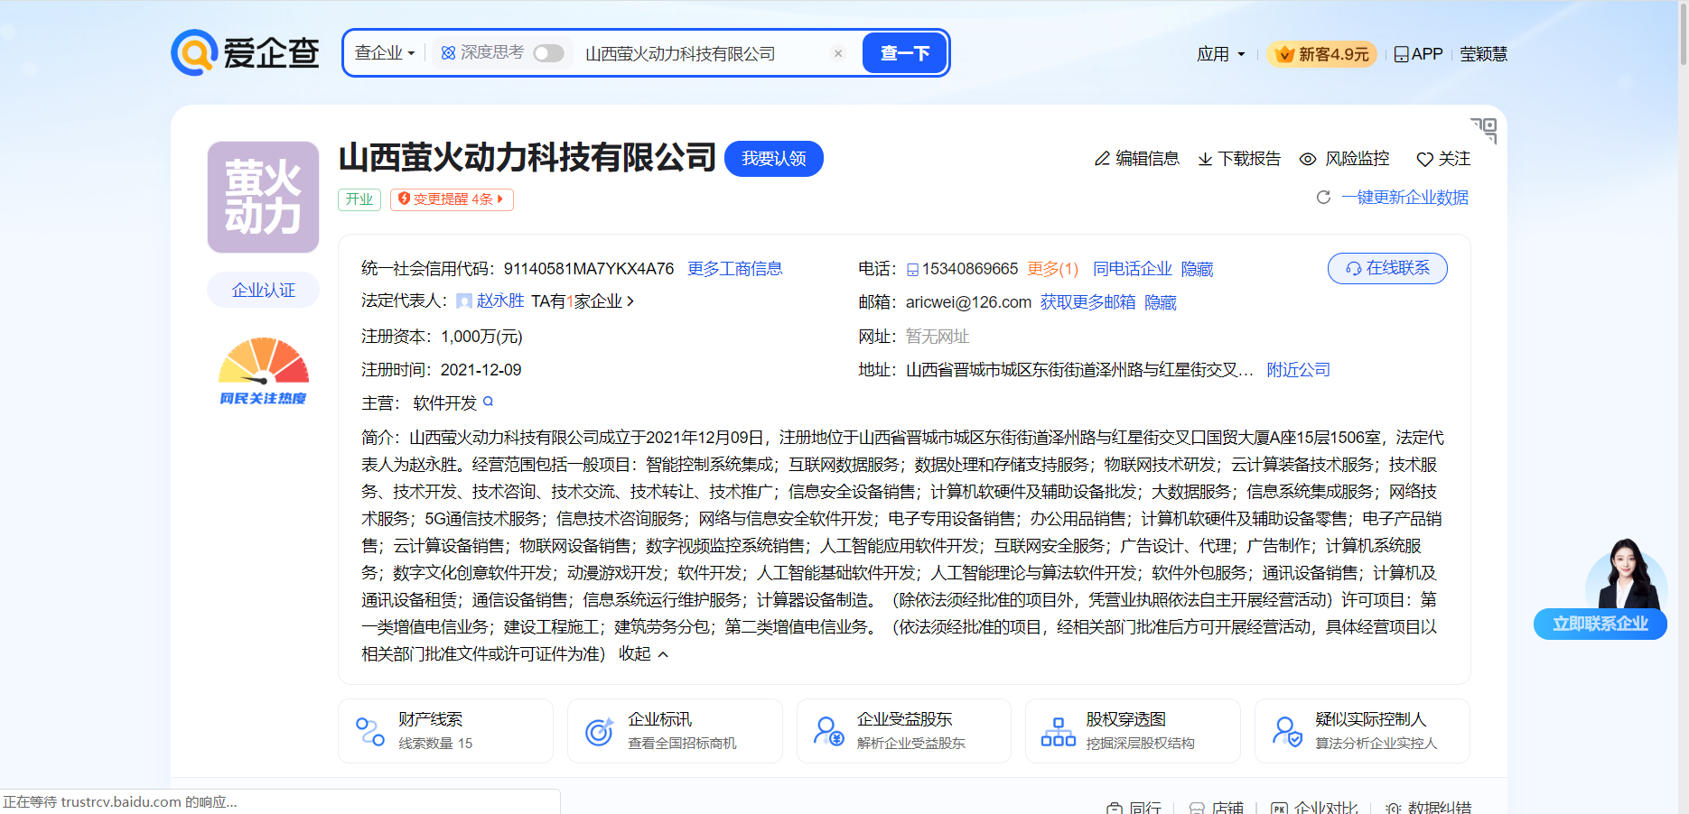Click the 立即联系企业 floating button
This screenshot has height=814, width=1689.
pyautogui.click(x=1600, y=624)
